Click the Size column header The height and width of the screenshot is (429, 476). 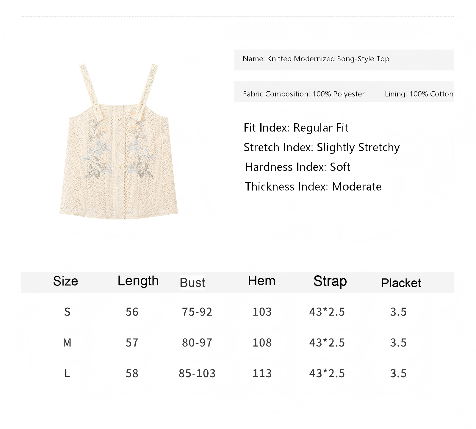pyautogui.click(x=65, y=281)
